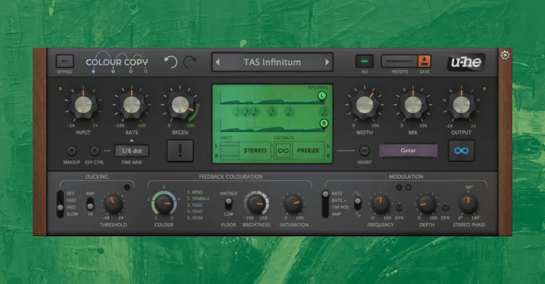Click the first note icon in display

pyautogui.click(x=237, y=112)
